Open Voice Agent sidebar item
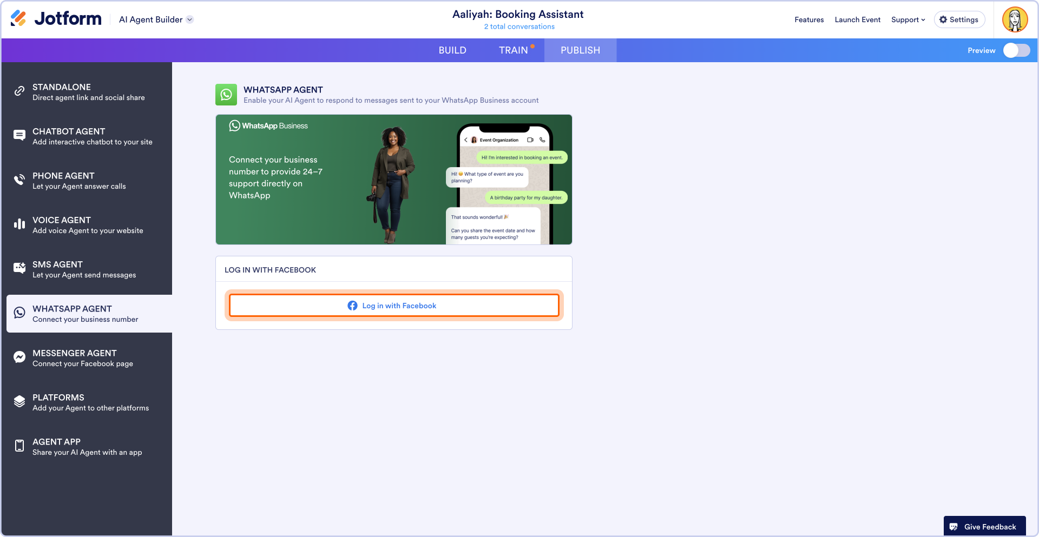 click(89, 225)
